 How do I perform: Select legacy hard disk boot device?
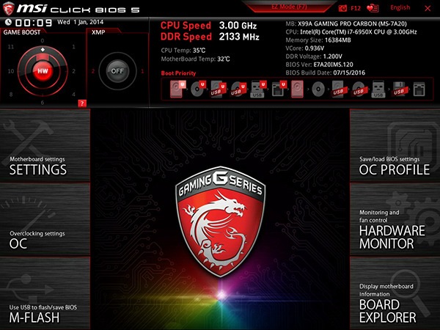(x=297, y=89)
